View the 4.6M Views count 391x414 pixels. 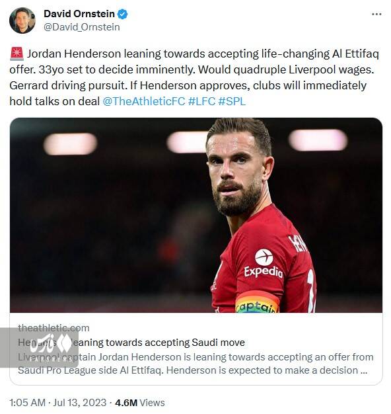click(x=140, y=403)
